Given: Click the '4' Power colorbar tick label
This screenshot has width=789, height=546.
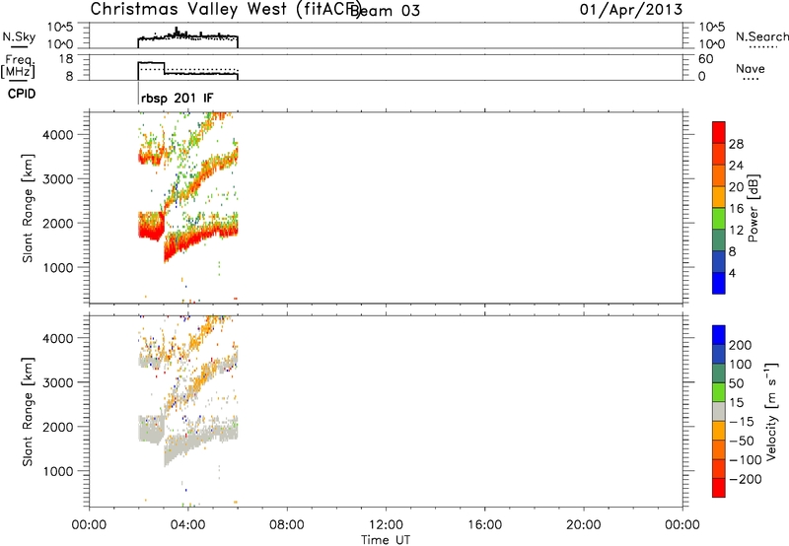Looking at the screenshot, I should point(732,273).
